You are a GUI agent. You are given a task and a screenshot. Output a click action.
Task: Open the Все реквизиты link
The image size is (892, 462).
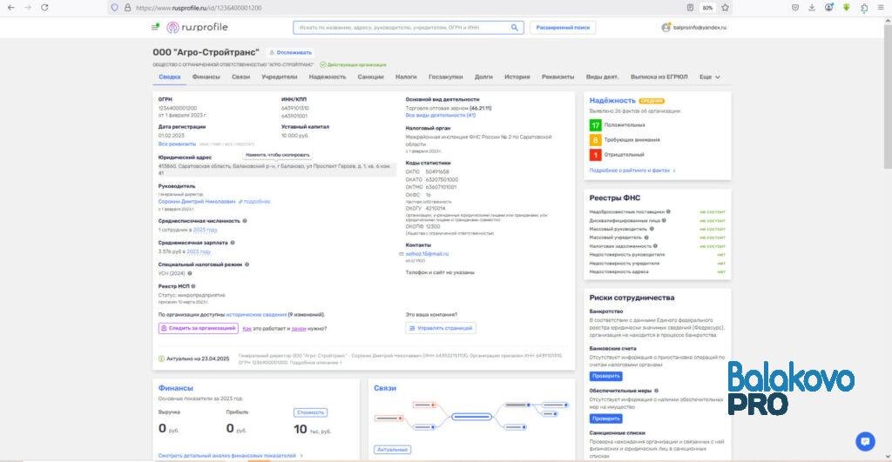pos(177,144)
